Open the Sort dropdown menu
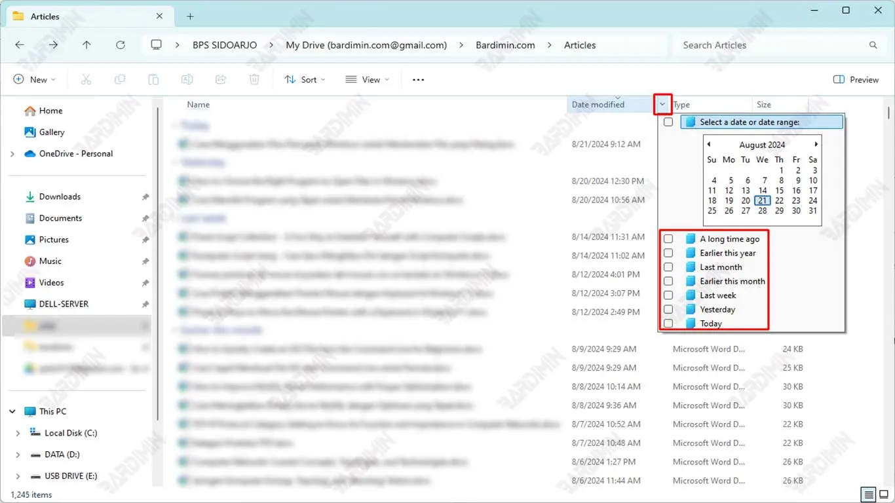 (305, 79)
